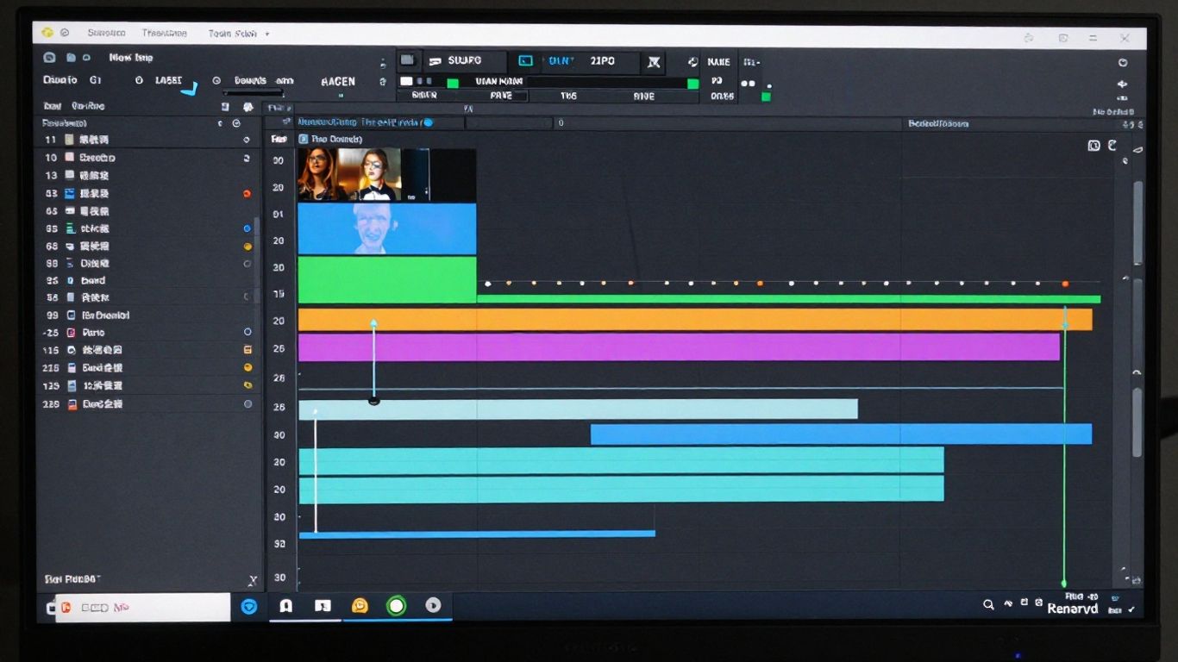Click the blue check mark beside LABEL
This screenshot has width=1178, height=662.
190,88
